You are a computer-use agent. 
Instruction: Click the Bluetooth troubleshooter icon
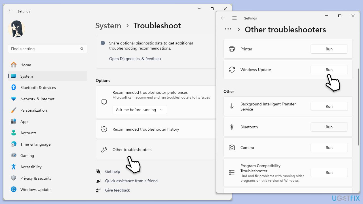click(232, 127)
